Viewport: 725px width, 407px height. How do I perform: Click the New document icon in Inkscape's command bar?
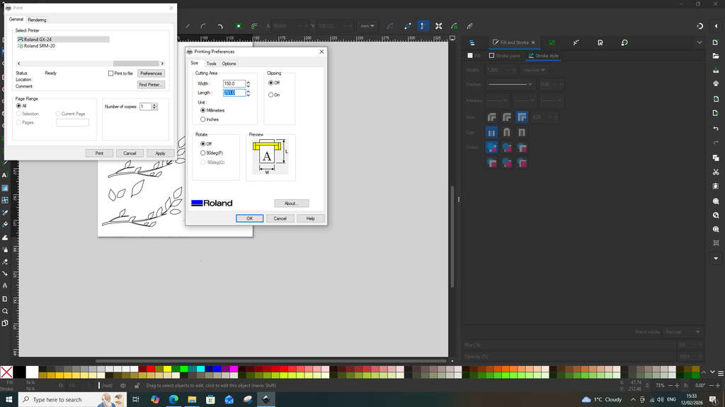[x=716, y=42]
